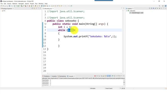Open Package Explorer view menu icon
The height and width of the screenshot is (94, 167).
click(36, 8)
